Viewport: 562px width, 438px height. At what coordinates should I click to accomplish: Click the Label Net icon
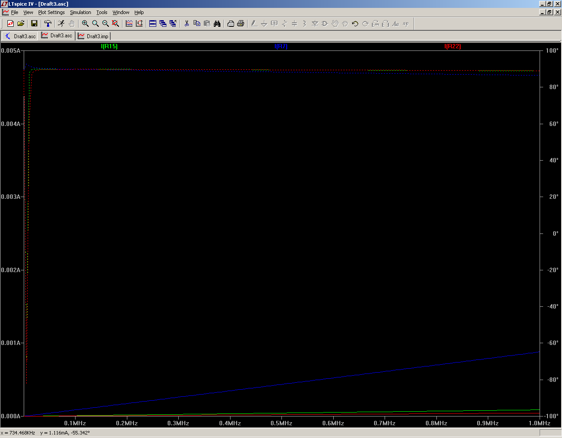pyautogui.click(x=274, y=24)
